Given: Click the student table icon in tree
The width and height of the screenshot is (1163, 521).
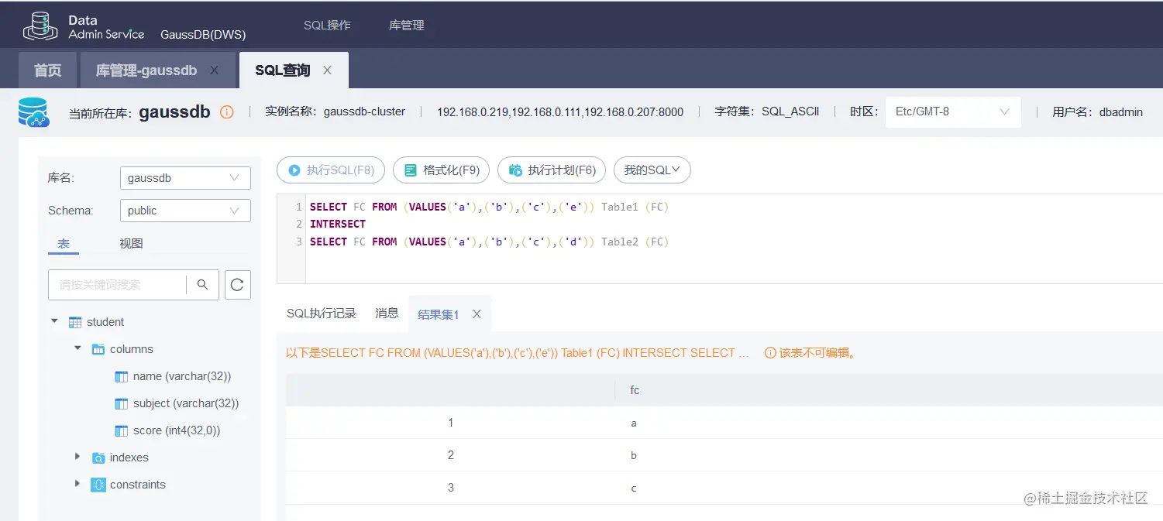Looking at the screenshot, I should [x=75, y=322].
